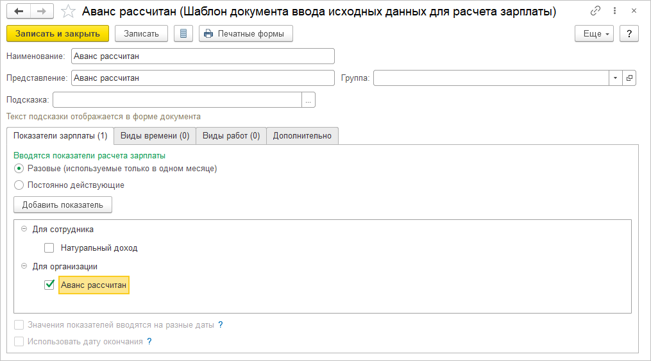Open the Еще menu
The height and width of the screenshot is (361, 651).
(x=593, y=33)
